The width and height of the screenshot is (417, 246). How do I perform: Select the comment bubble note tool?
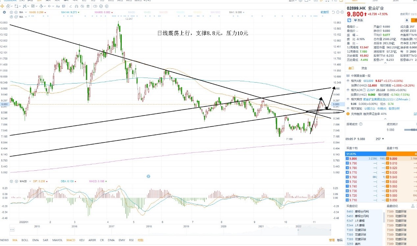pyautogui.click(x=64, y=6)
